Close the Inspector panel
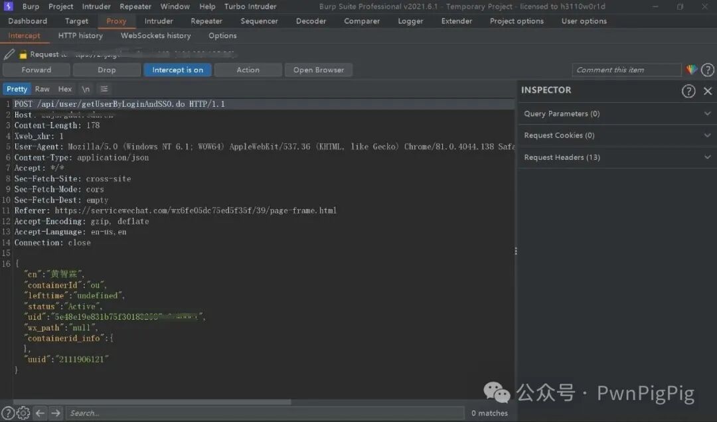 708,91
